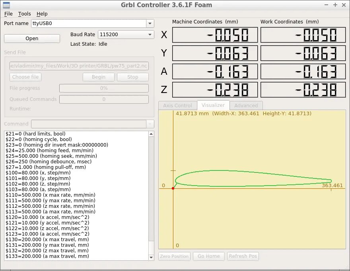Click the '$101=80.000 (y, step/mm)' line

[38, 178]
